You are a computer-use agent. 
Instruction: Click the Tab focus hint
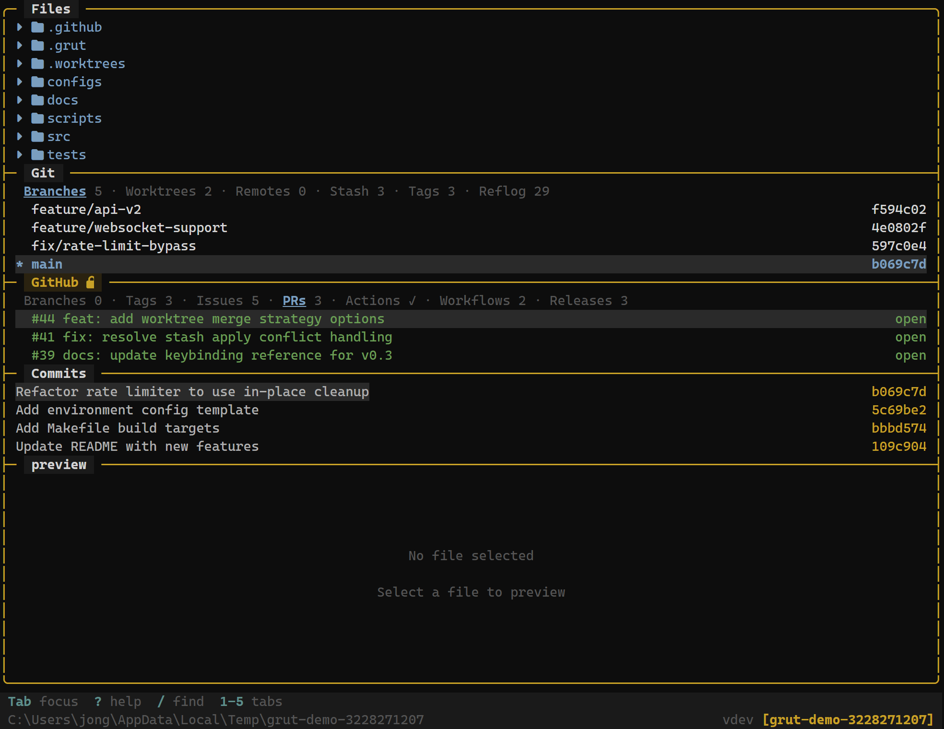[43, 702]
